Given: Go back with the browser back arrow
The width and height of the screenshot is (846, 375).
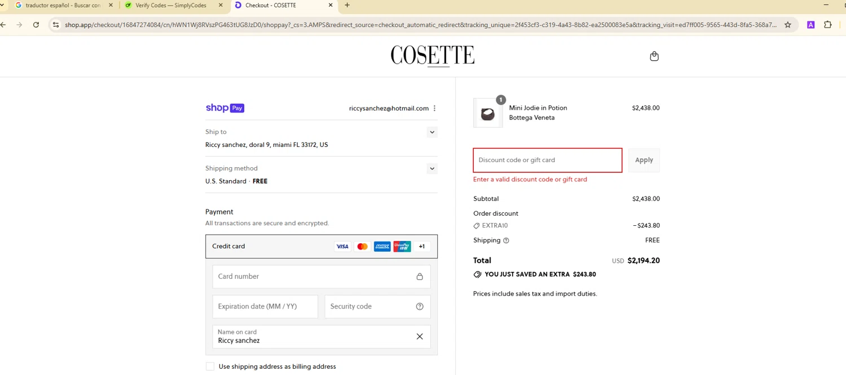Looking at the screenshot, I should [x=4, y=25].
